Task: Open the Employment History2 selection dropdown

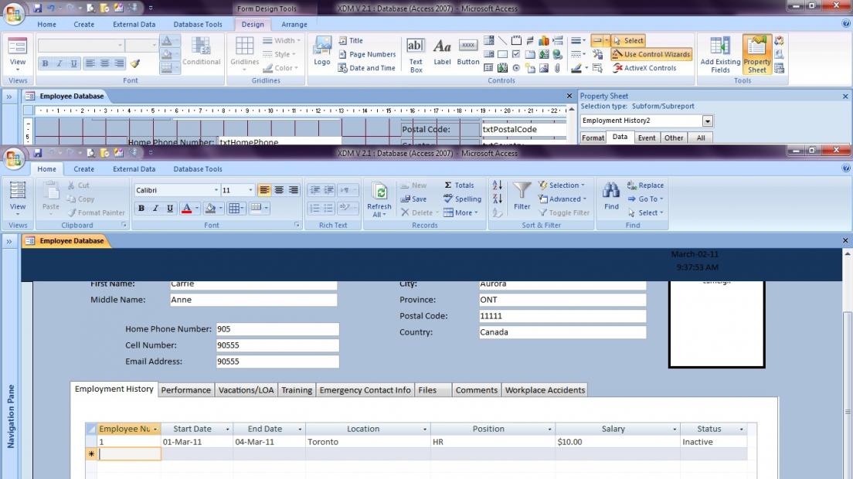Action: point(707,121)
